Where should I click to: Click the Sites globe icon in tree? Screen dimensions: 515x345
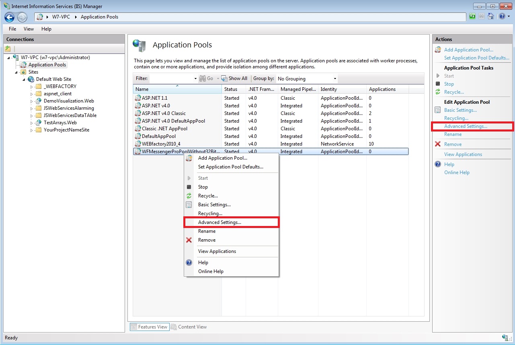(23, 72)
